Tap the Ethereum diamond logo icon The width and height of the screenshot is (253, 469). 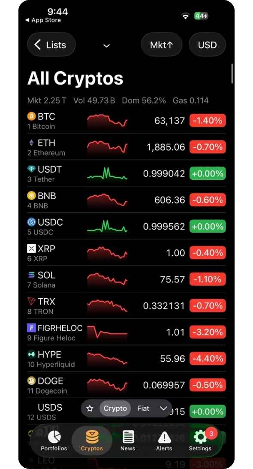click(31, 143)
